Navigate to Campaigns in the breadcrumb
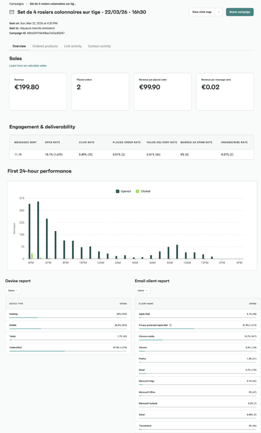Screen dimensions: 261x433 [x=16, y=4]
